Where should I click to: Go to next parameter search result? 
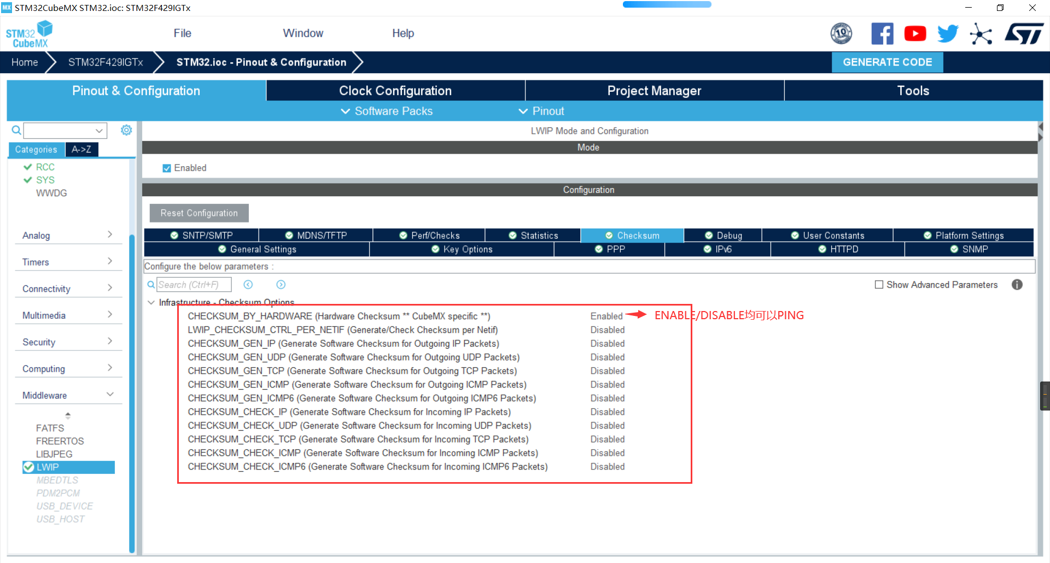click(x=281, y=285)
